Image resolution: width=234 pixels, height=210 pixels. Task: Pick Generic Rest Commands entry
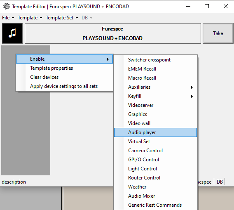(x=155, y=205)
